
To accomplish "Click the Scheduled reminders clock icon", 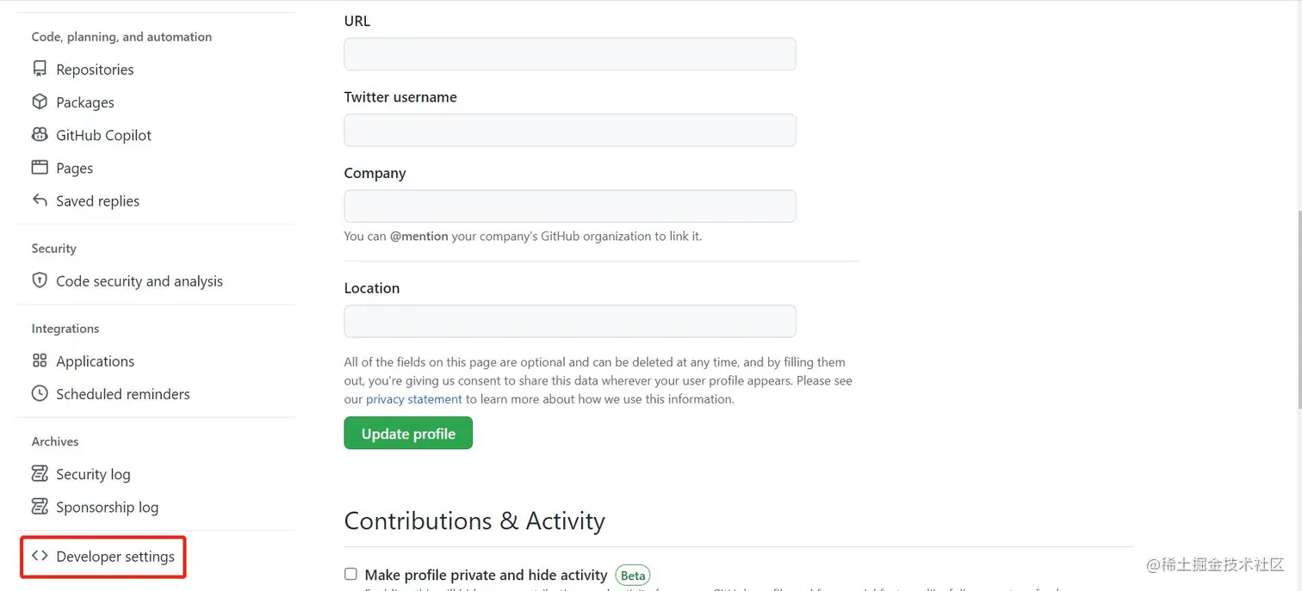I will [40, 393].
